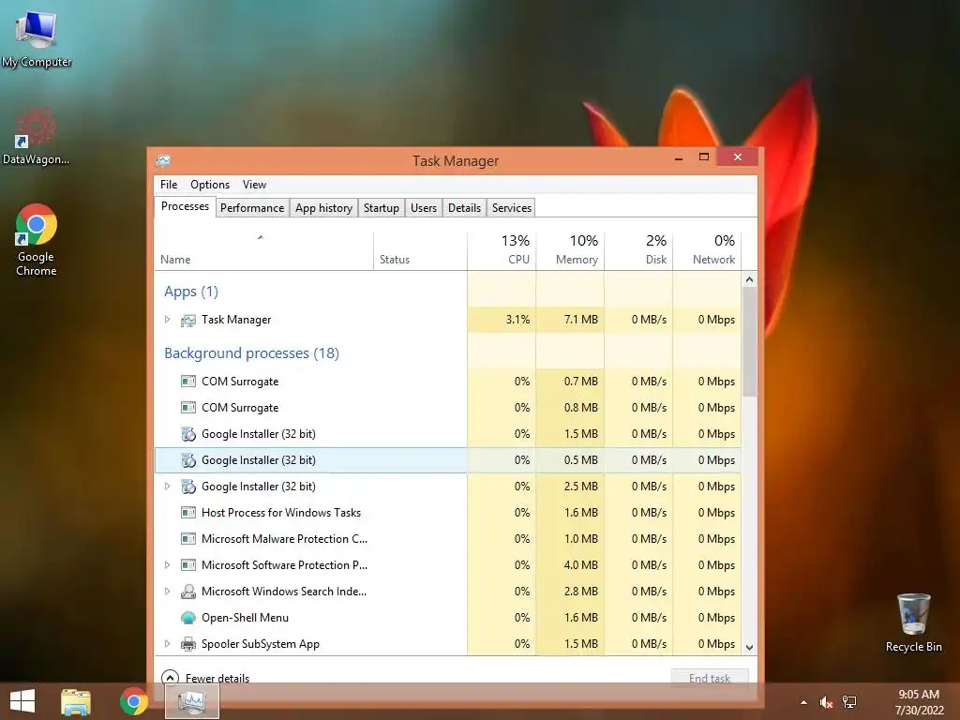This screenshot has width=960, height=720.
Task: Click the vertical scrollbar thumb
Action: tap(749, 341)
